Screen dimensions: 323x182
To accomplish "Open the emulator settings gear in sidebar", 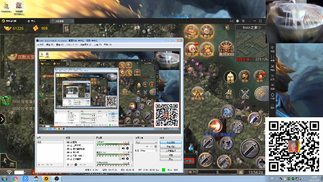I will click(x=272, y=96).
